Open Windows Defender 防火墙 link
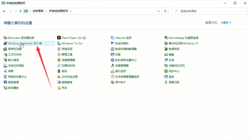This screenshot has height=140, width=250. click(25, 44)
